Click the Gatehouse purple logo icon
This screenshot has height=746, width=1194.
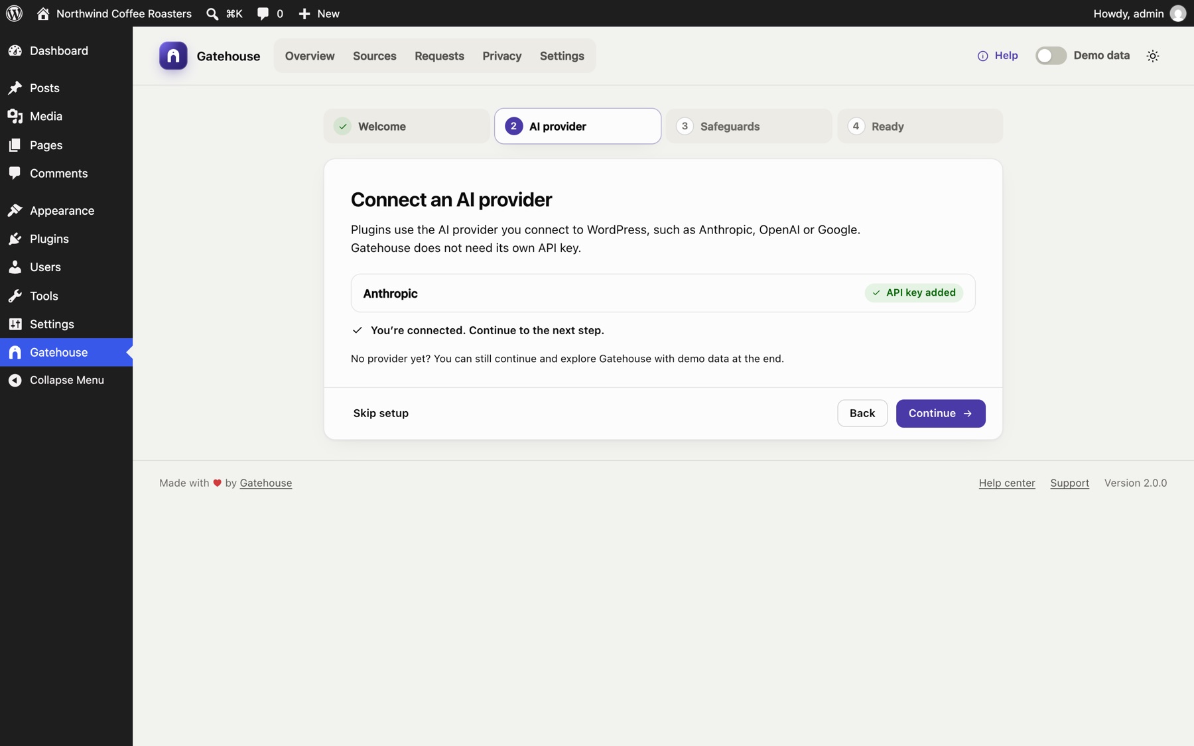pyautogui.click(x=173, y=56)
